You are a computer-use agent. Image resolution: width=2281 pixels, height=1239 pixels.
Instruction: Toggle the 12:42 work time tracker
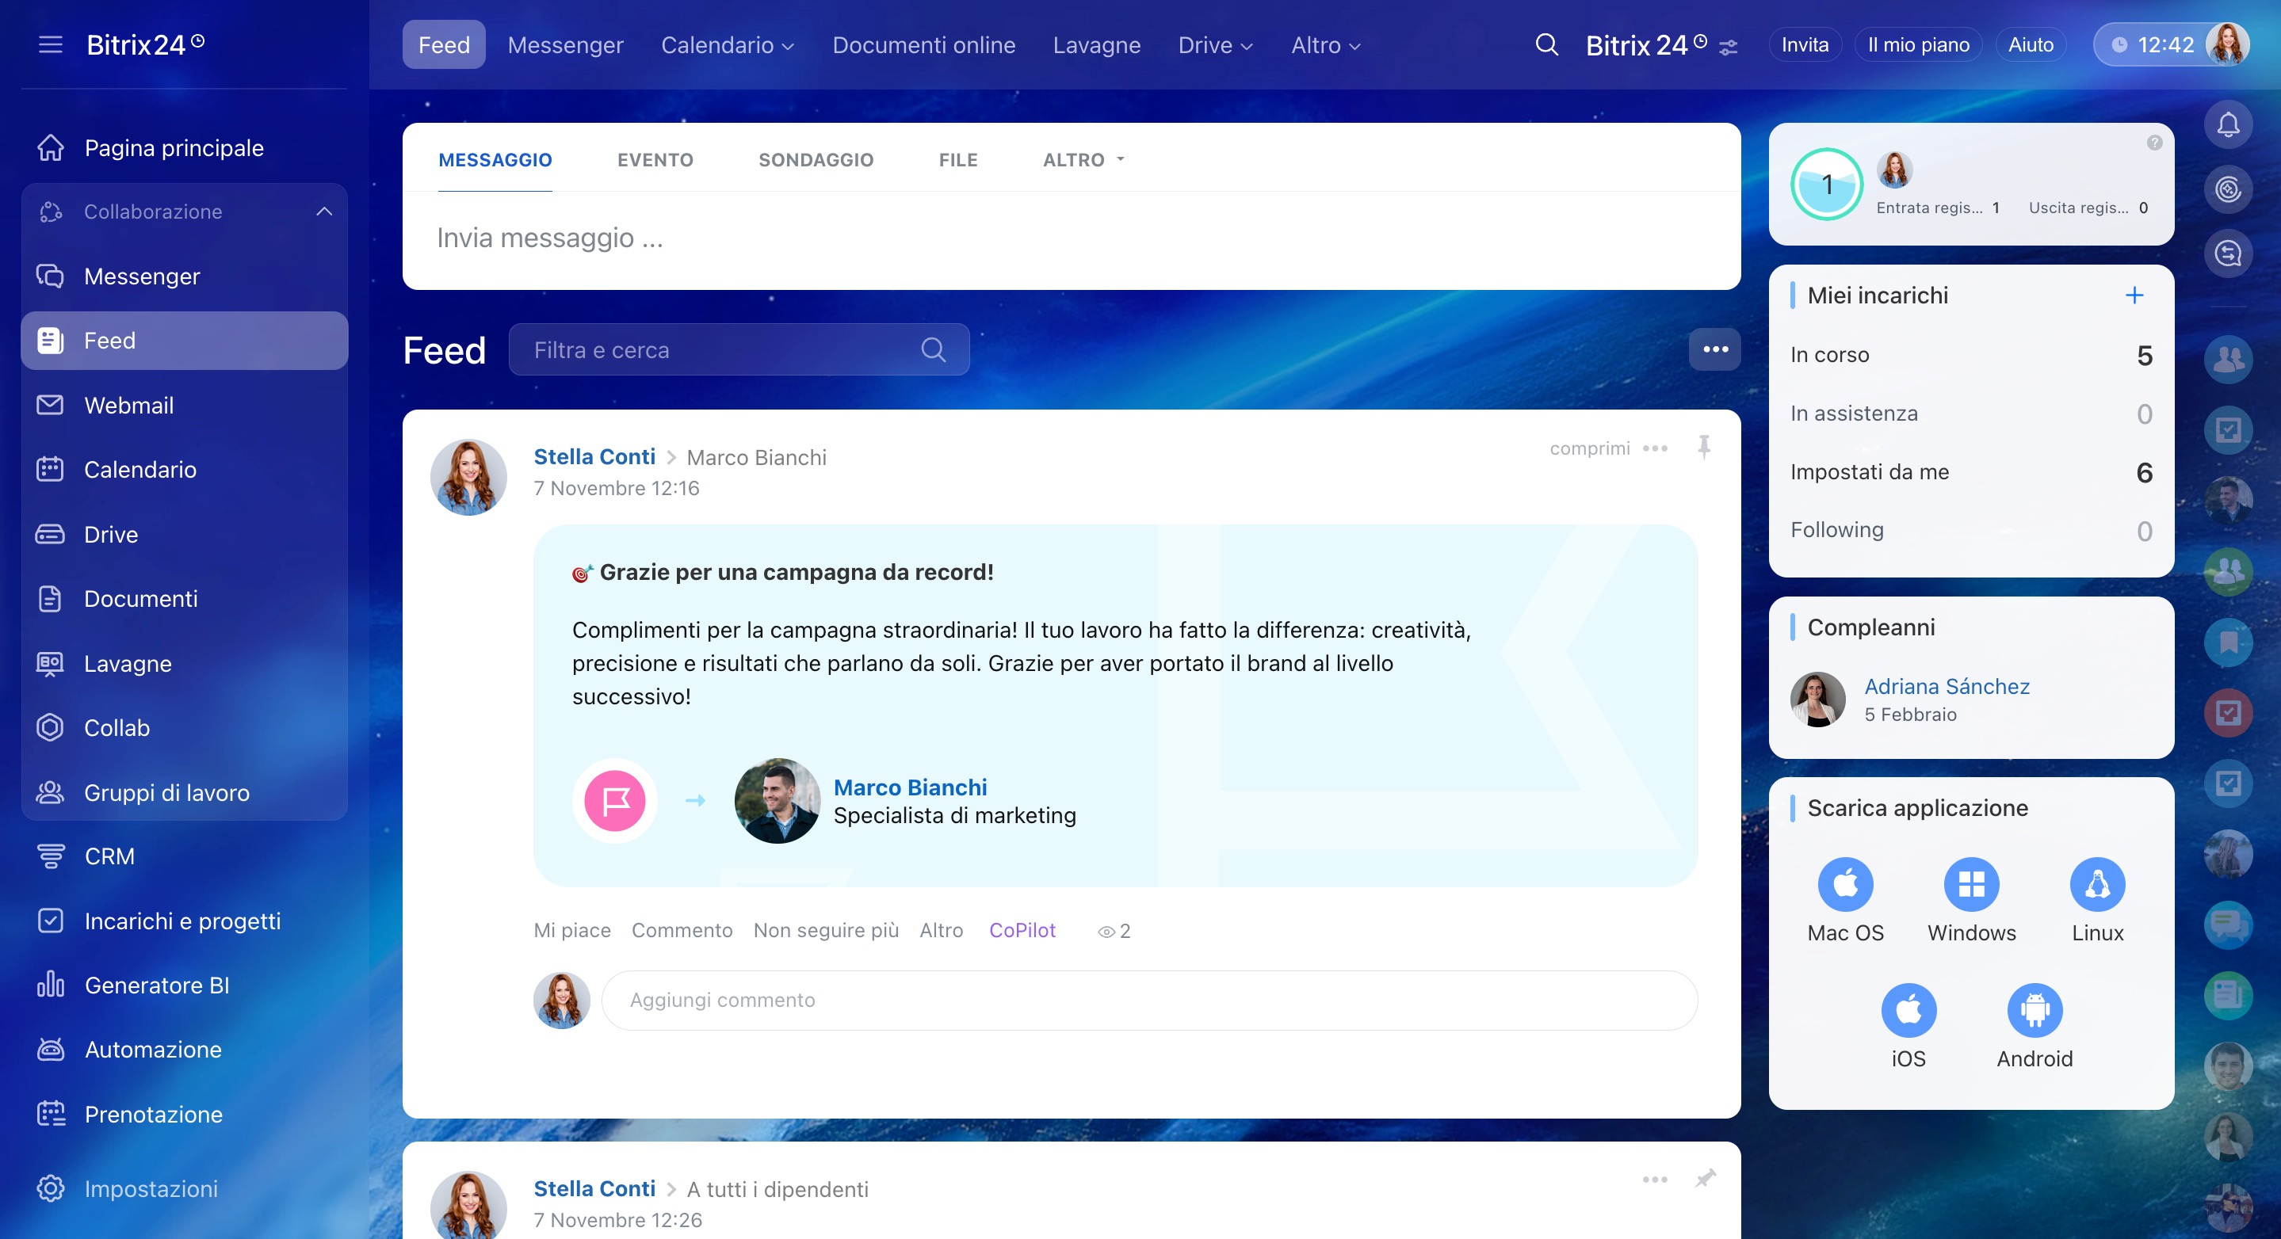(x=2152, y=45)
